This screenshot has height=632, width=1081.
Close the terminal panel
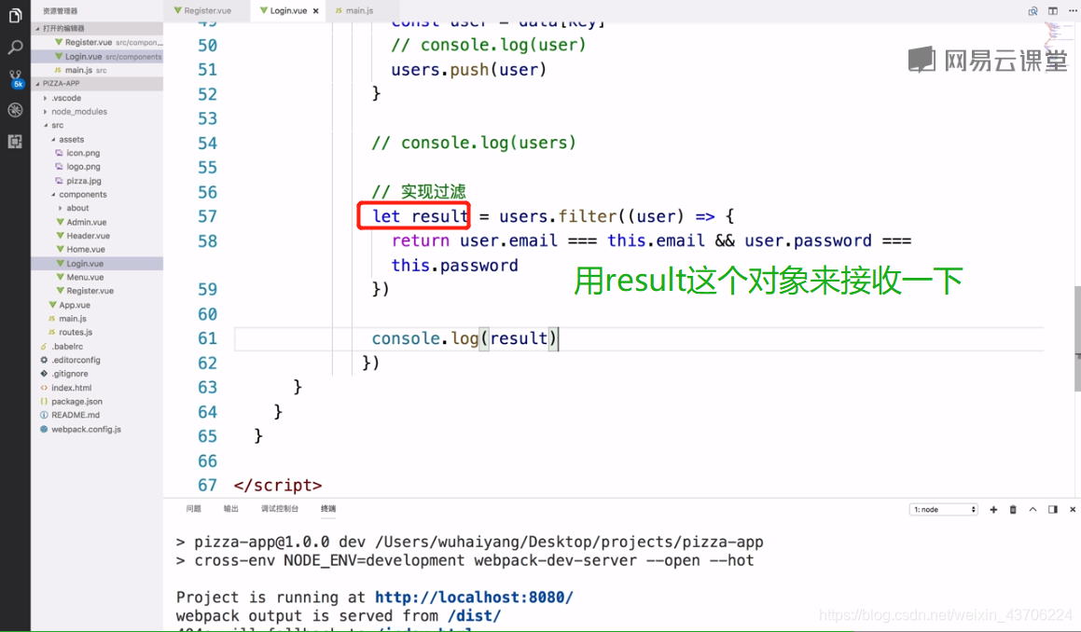[1073, 509]
